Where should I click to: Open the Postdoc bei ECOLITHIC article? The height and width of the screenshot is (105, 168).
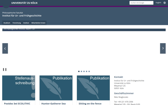17,104
